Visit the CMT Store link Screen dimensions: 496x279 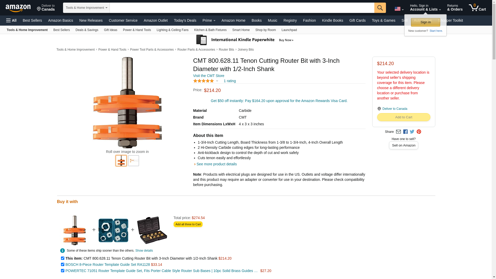click(x=209, y=76)
